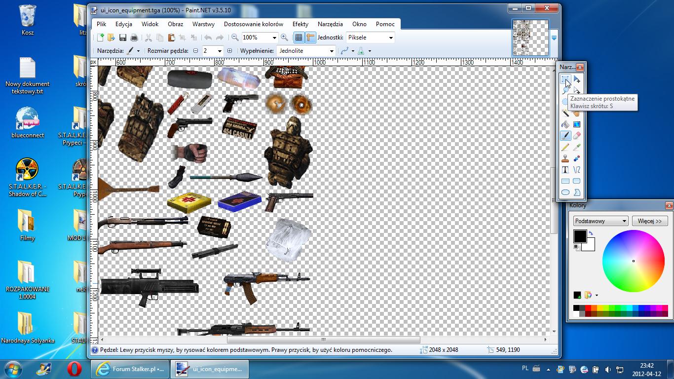Screen dimensions: 674x379
Task: Toggle the rulers button
Action: (x=310, y=38)
